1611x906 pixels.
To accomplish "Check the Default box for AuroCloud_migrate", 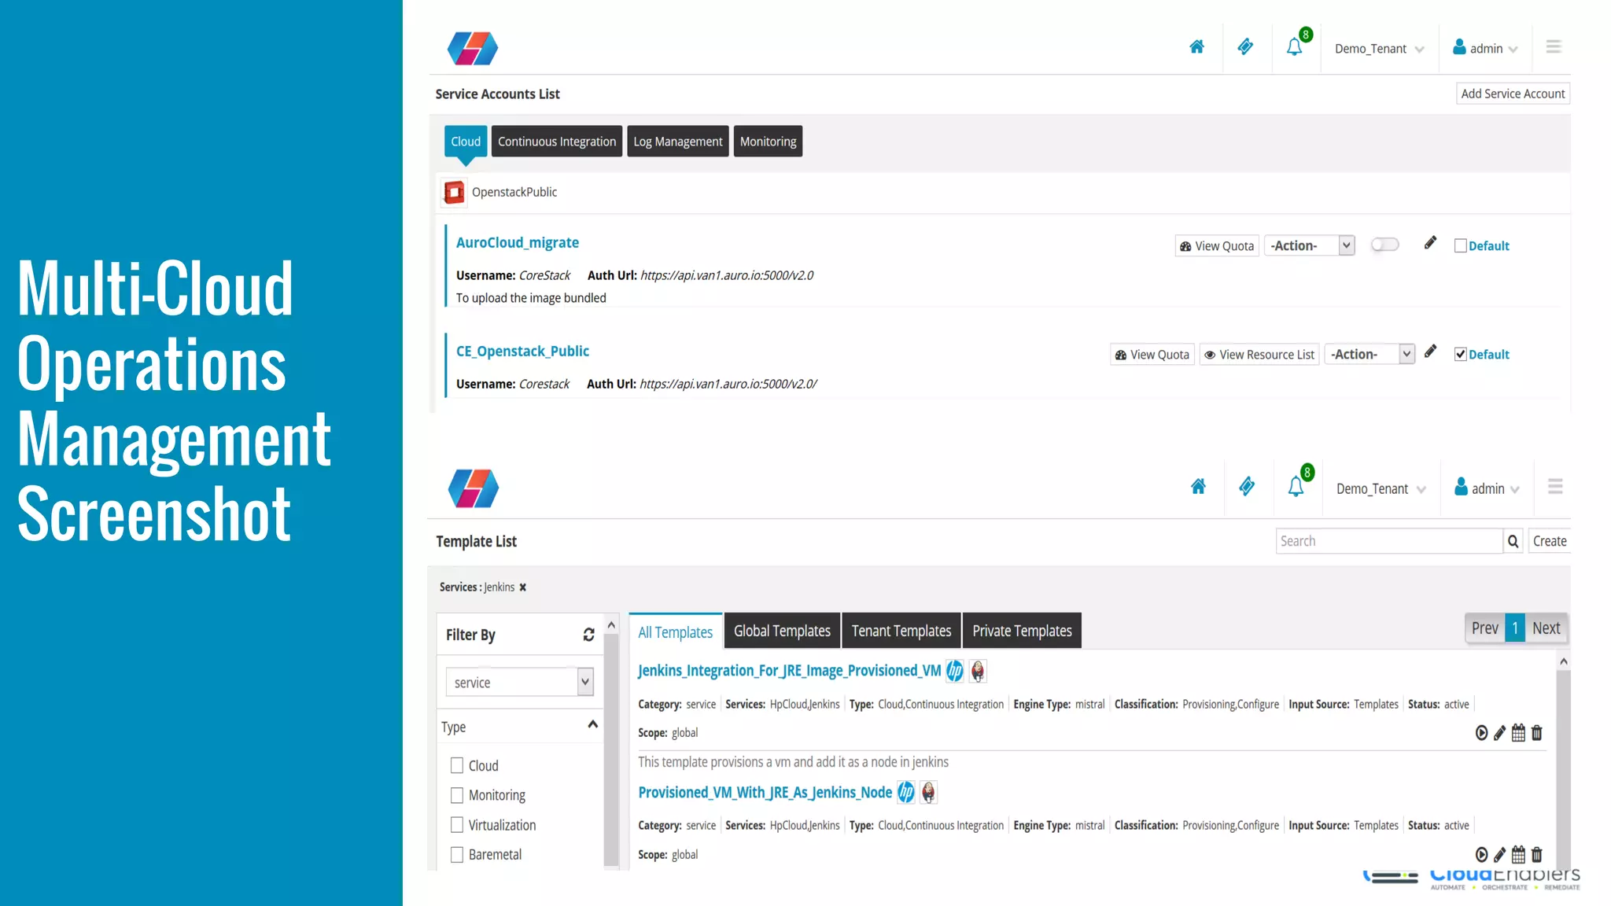I will (x=1461, y=245).
